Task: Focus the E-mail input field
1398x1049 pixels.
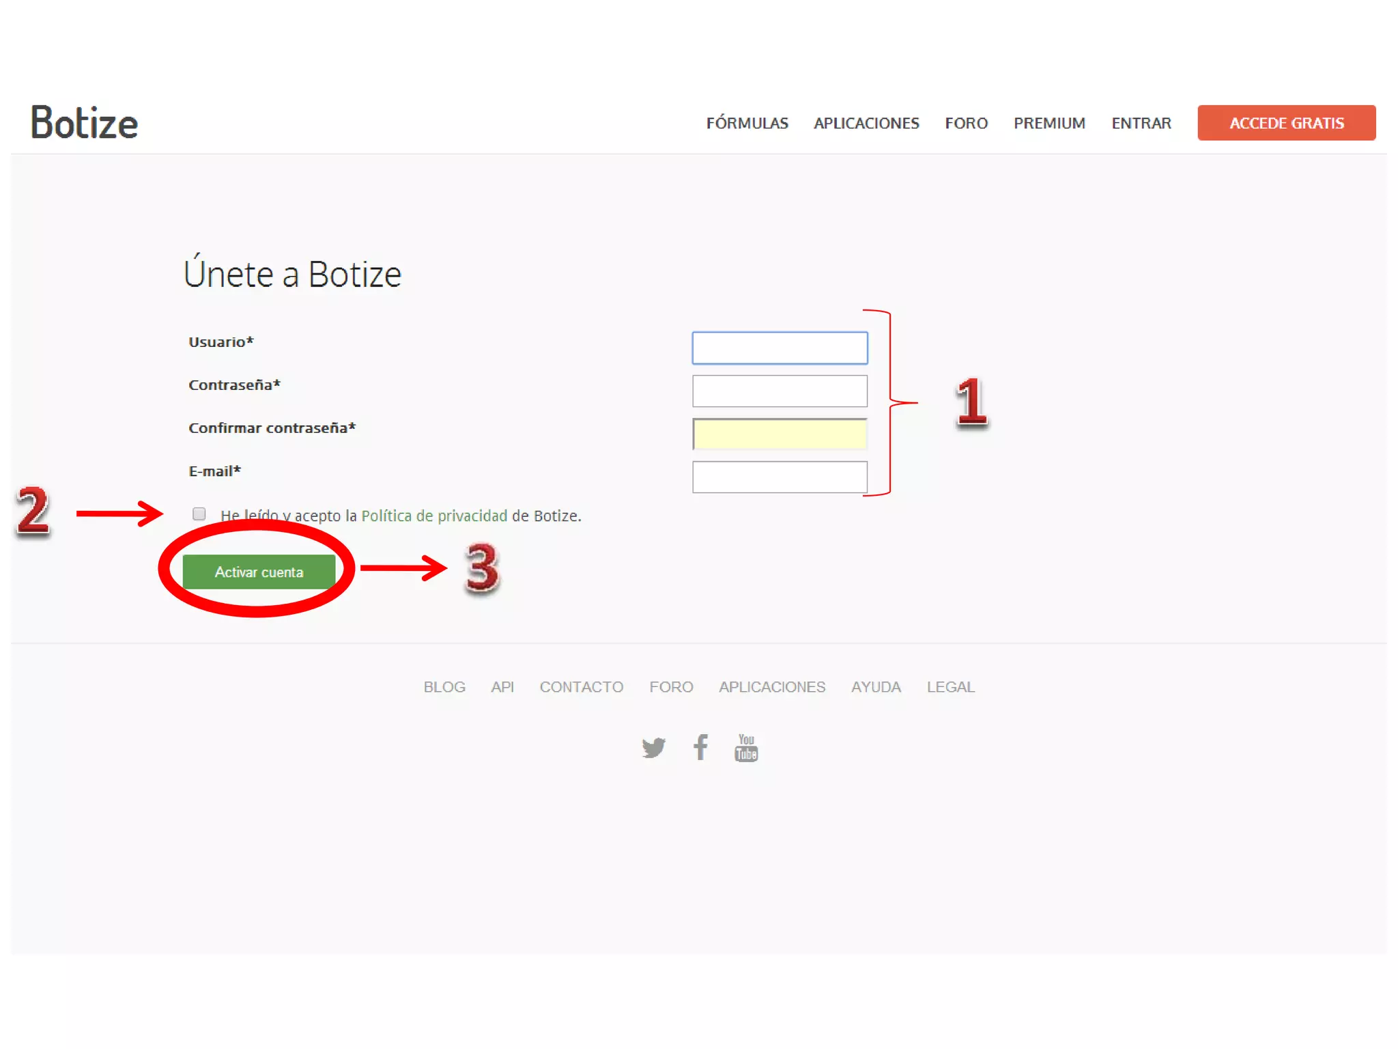Action: [780, 477]
